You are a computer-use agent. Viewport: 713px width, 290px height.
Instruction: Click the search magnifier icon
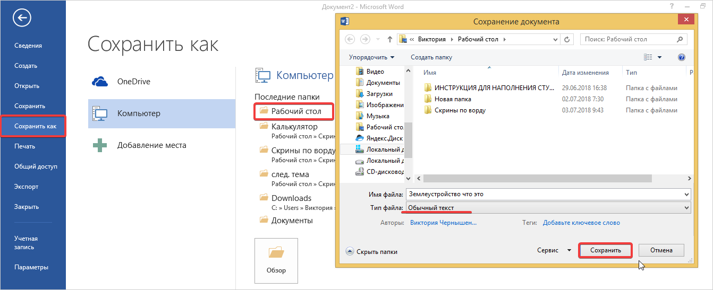(x=680, y=39)
